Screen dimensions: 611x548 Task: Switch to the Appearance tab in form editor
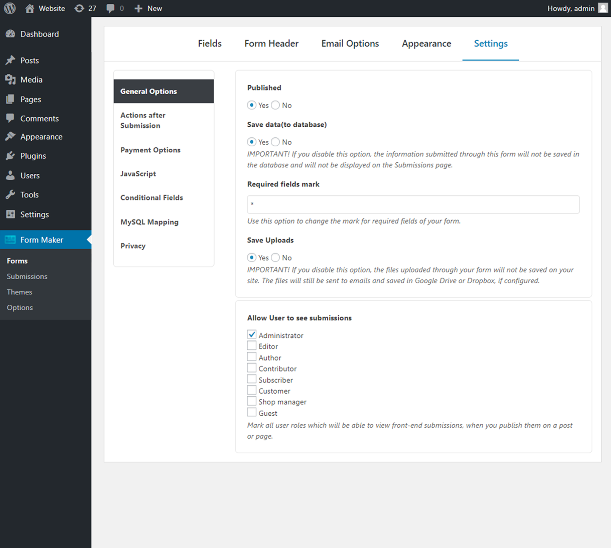coord(426,44)
